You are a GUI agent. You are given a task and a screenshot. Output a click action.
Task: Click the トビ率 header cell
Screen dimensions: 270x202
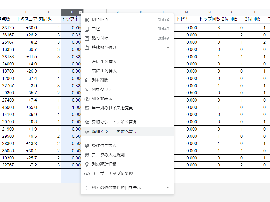pos(187,19)
